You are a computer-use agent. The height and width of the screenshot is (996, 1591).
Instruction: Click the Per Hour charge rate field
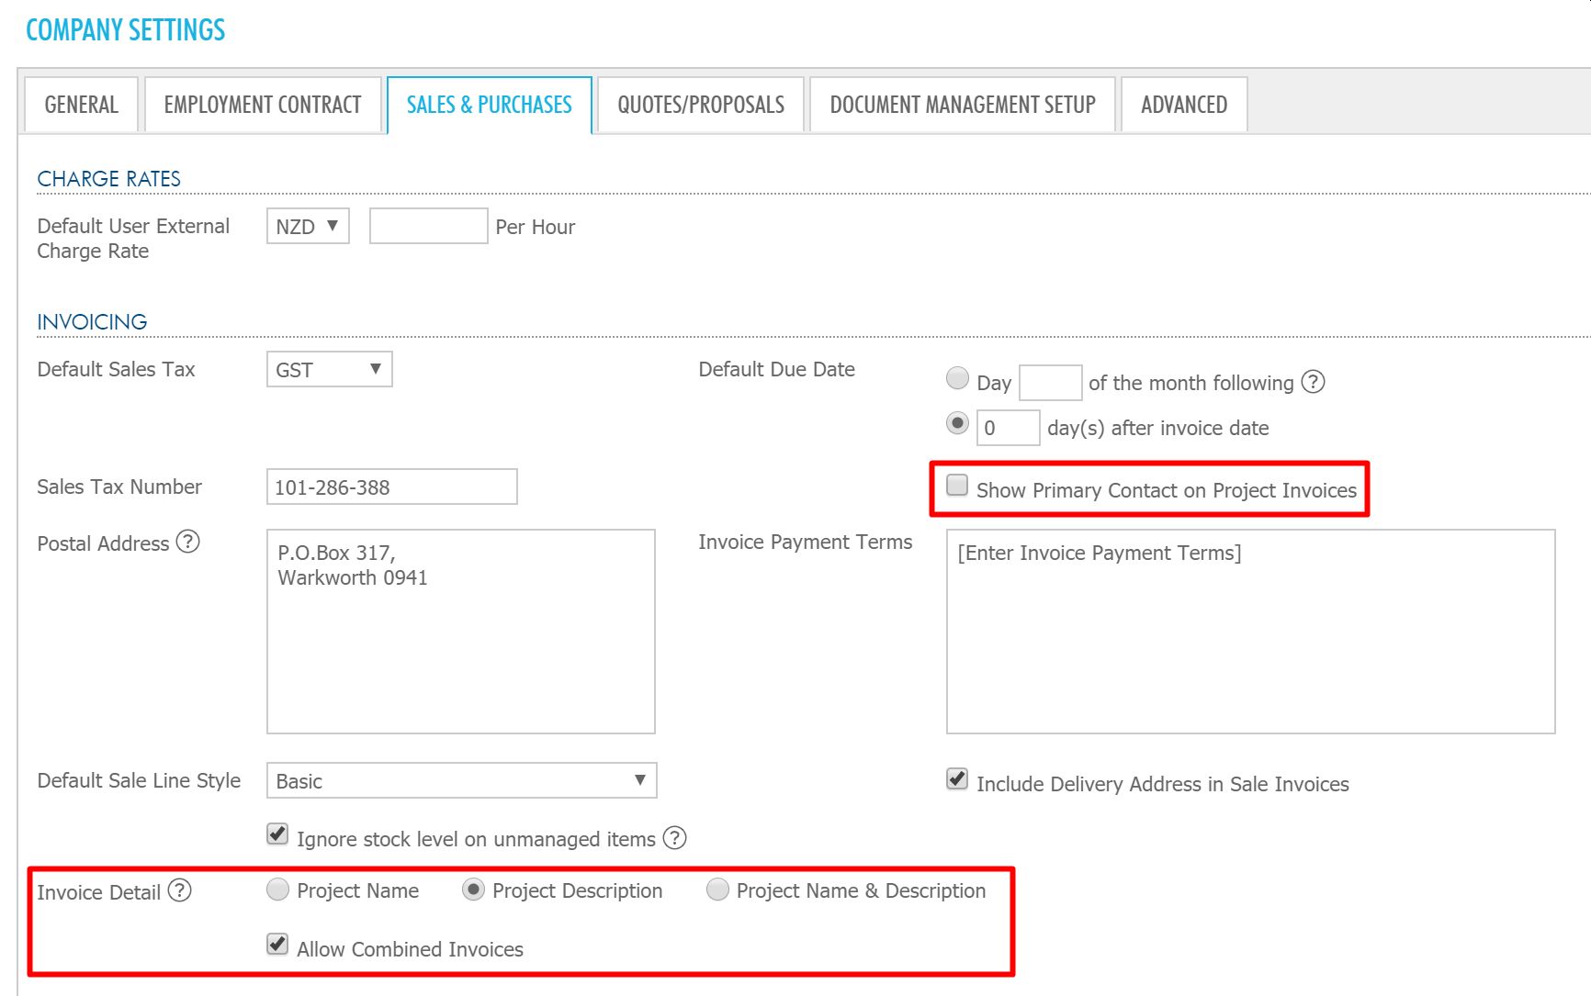pos(428,227)
